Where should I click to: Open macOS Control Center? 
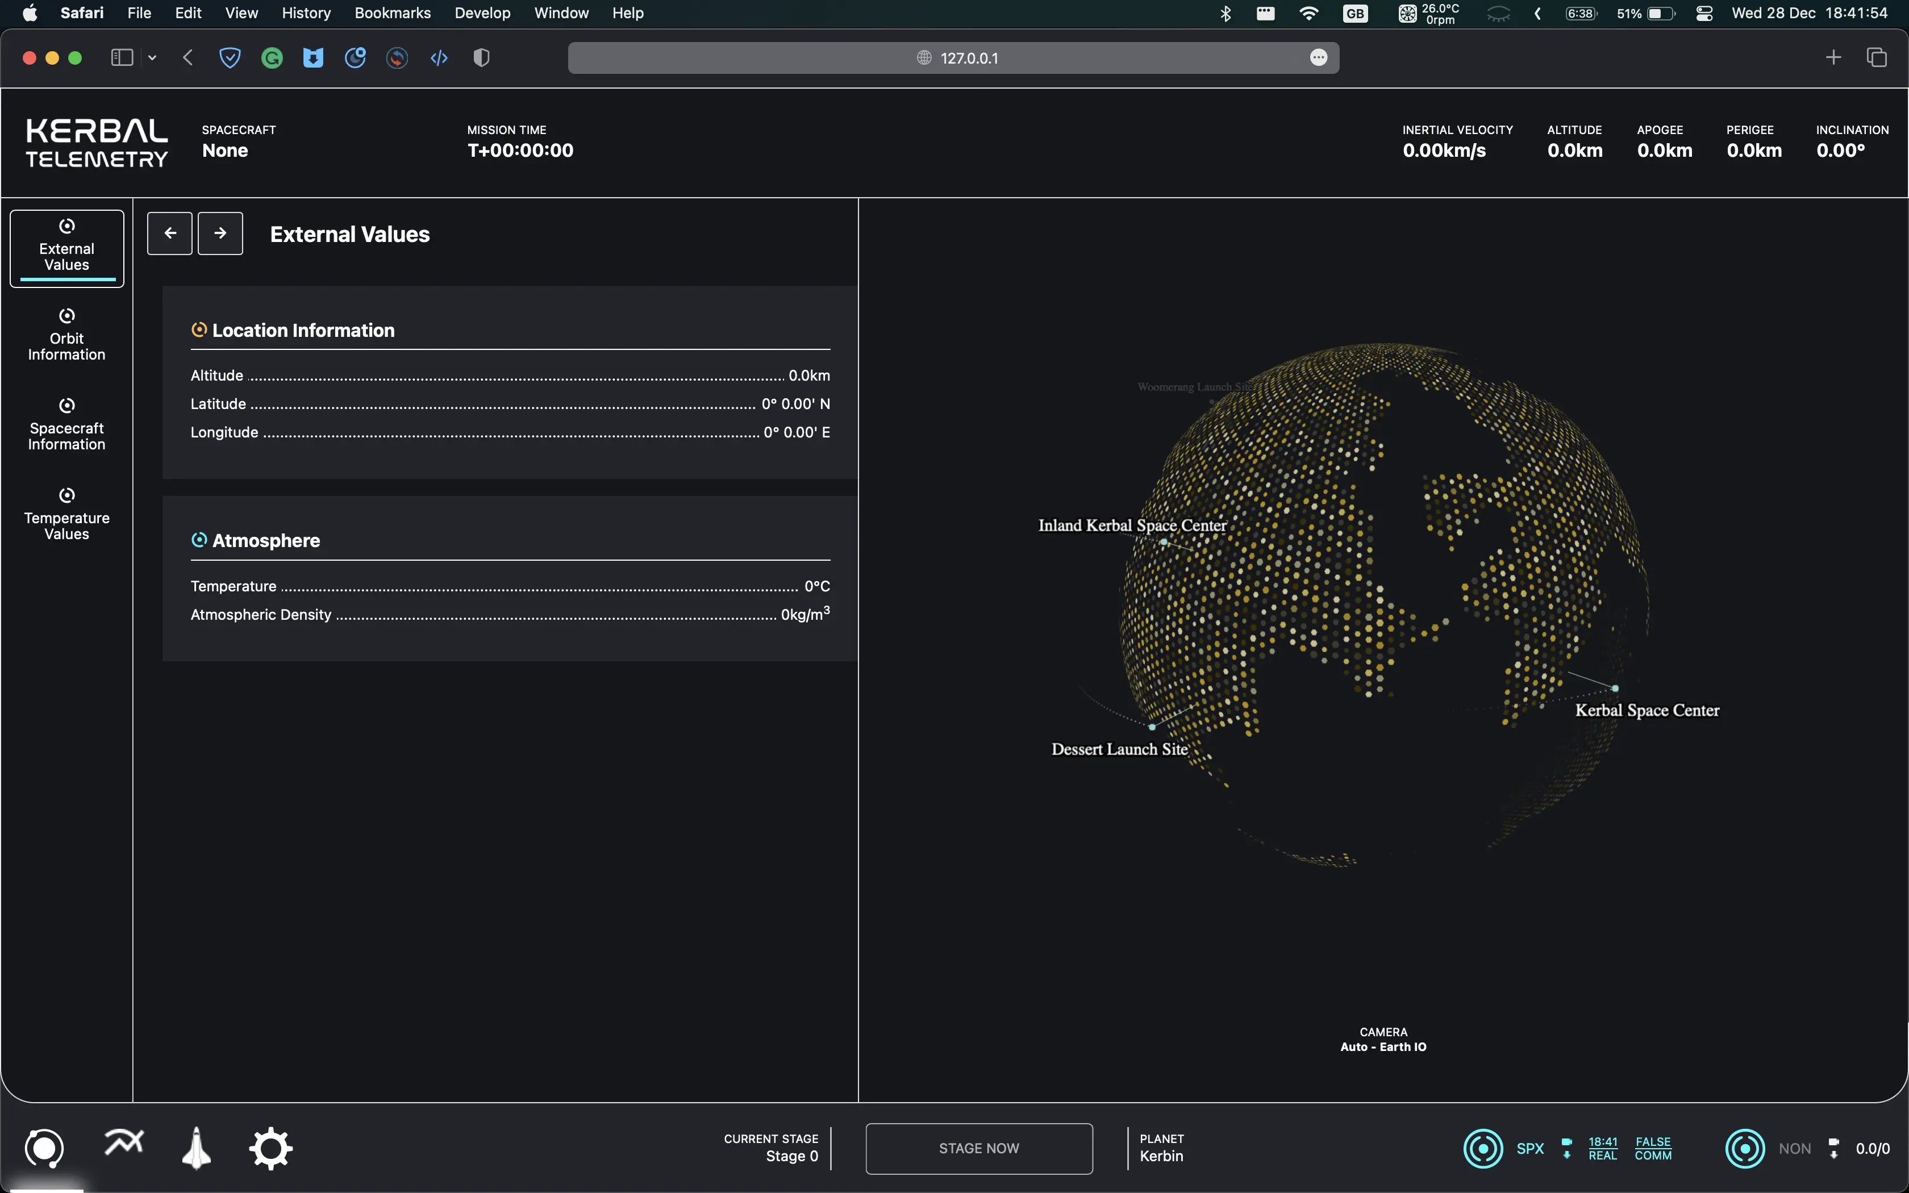coord(1704,14)
